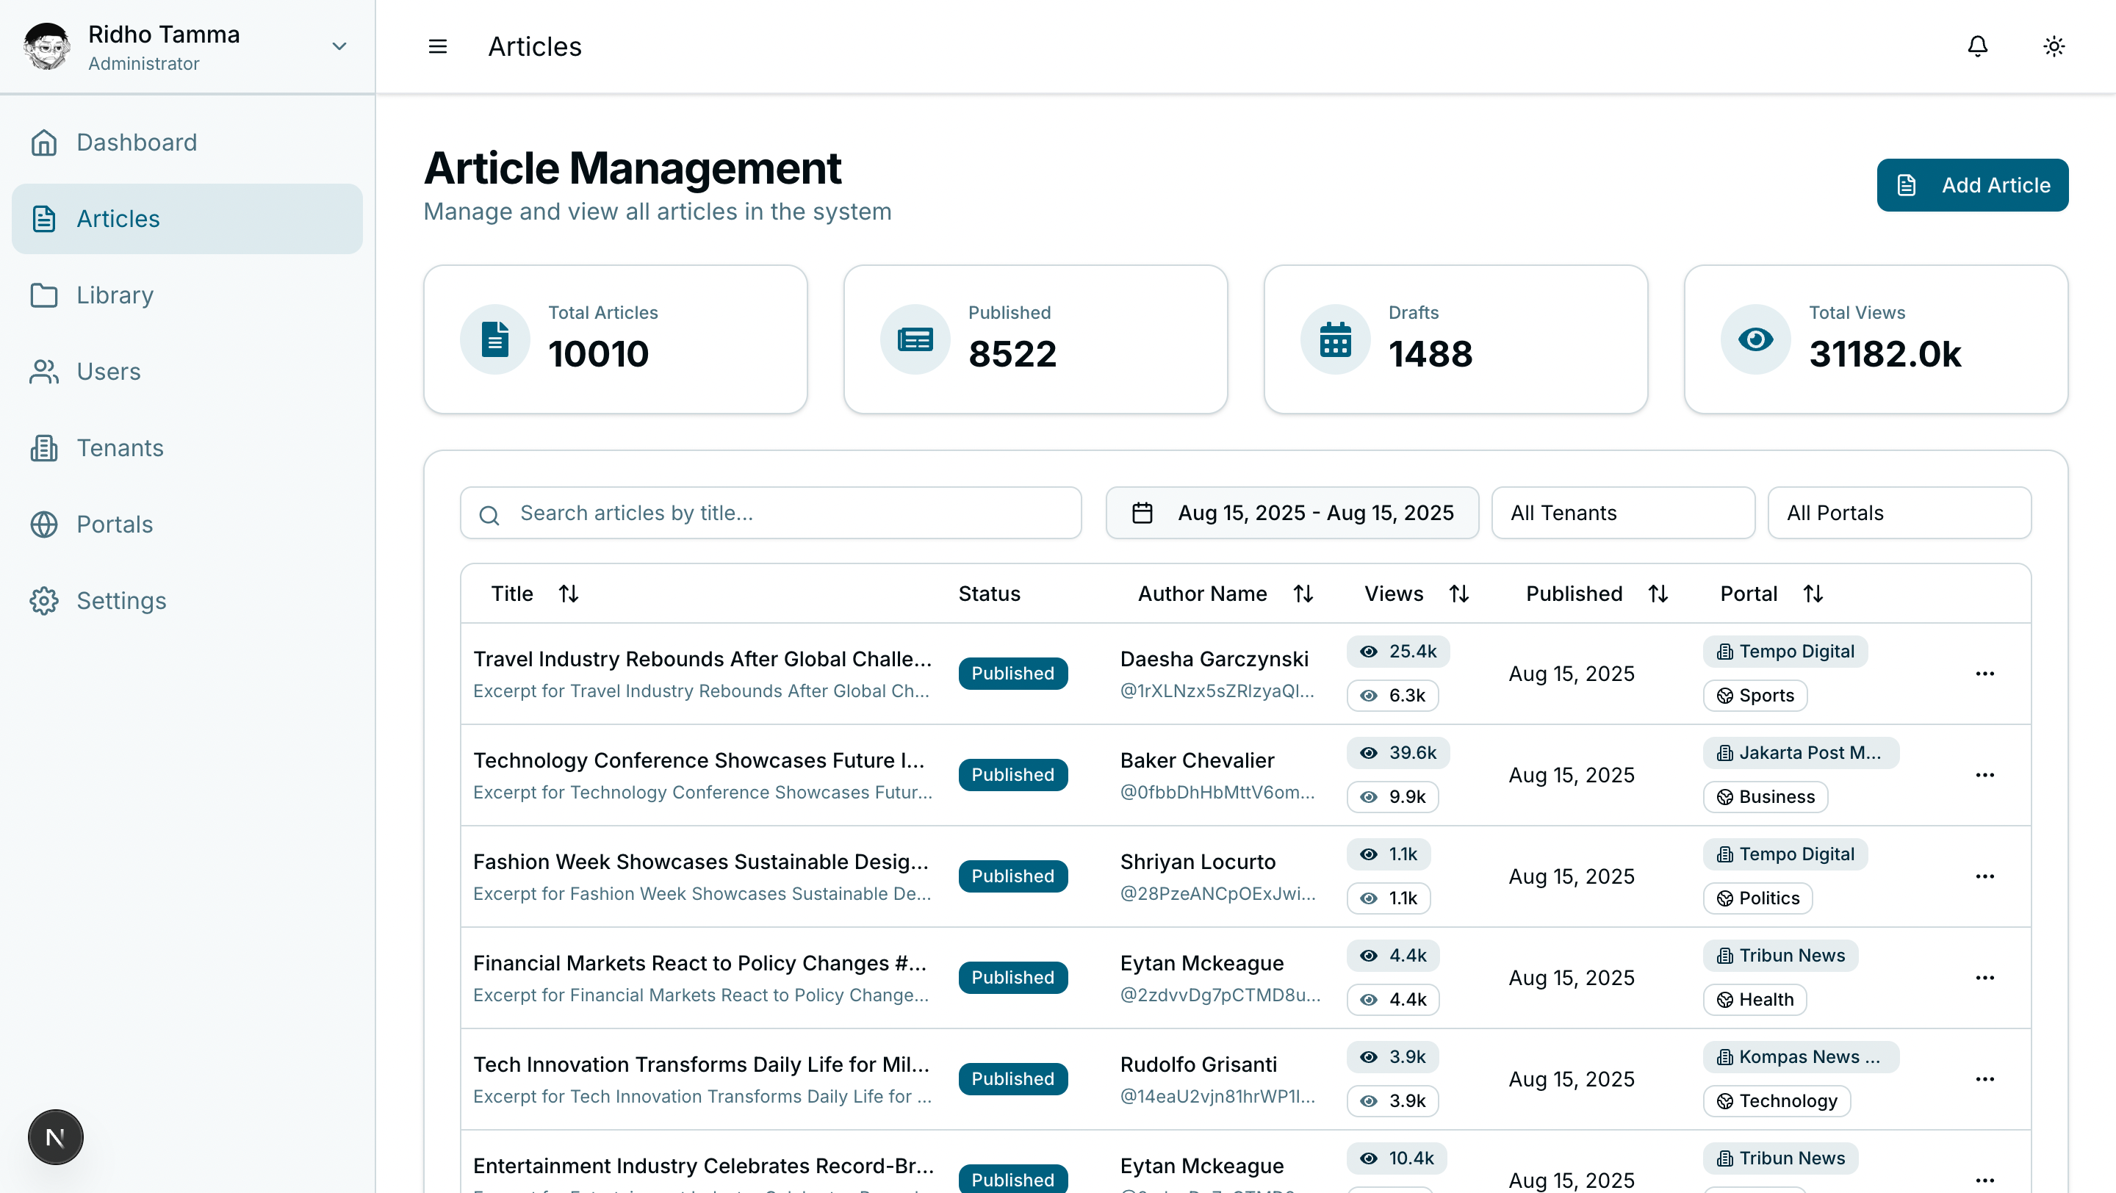Viewport: 2116px width, 1193px height.
Task: Click the Drafts calendar icon
Action: point(1335,339)
